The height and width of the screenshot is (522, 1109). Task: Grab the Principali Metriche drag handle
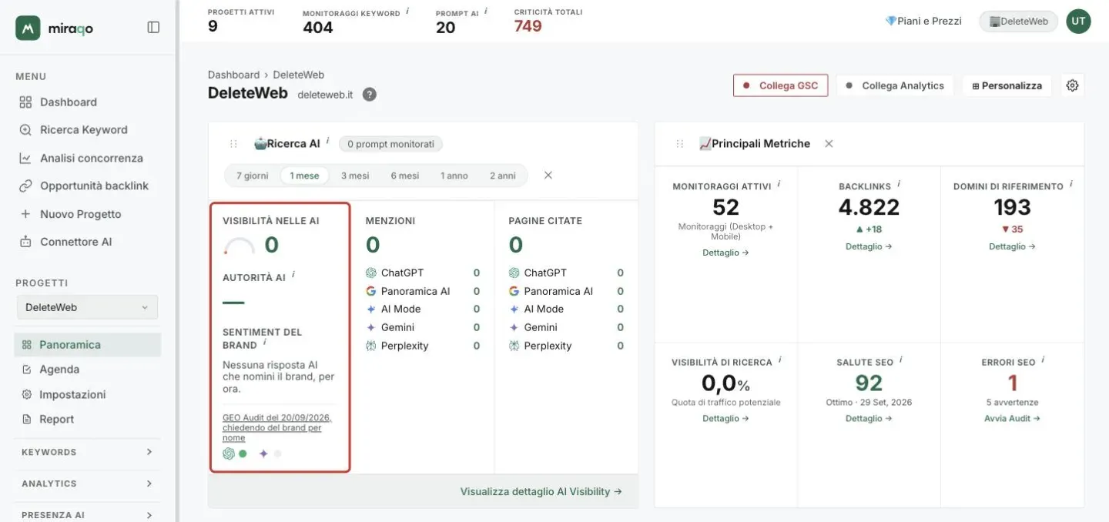point(679,144)
